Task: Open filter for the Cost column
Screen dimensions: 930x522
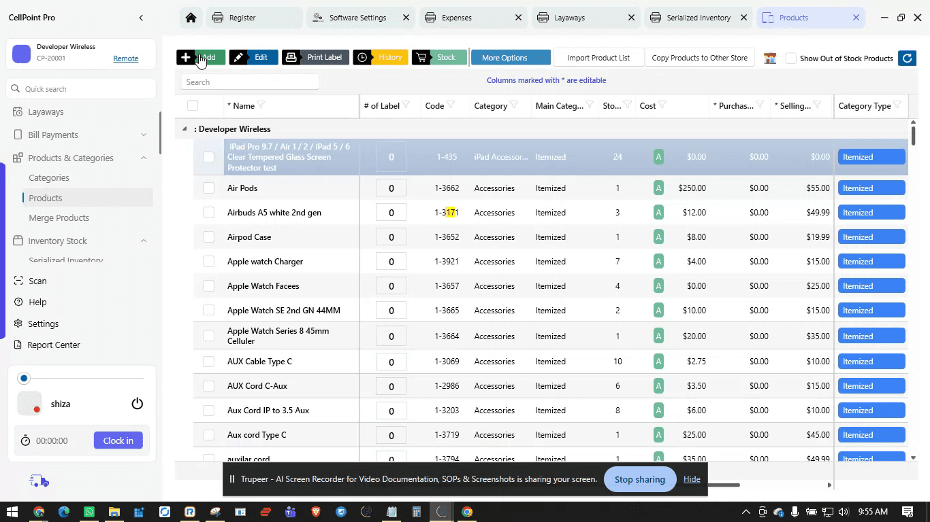Action: 662,105
